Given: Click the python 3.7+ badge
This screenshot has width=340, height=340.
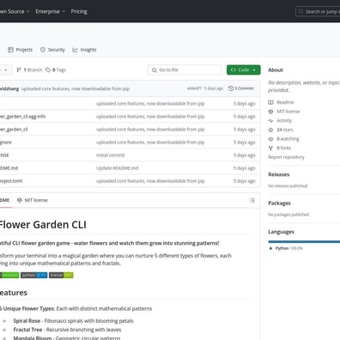Looking at the screenshot, I should [x=33, y=275].
